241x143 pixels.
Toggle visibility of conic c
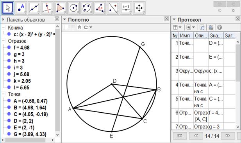[9, 34]
